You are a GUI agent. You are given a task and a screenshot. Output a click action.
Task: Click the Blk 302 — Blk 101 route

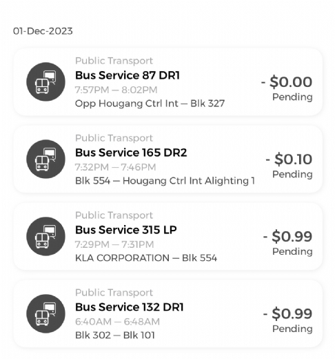115,336
